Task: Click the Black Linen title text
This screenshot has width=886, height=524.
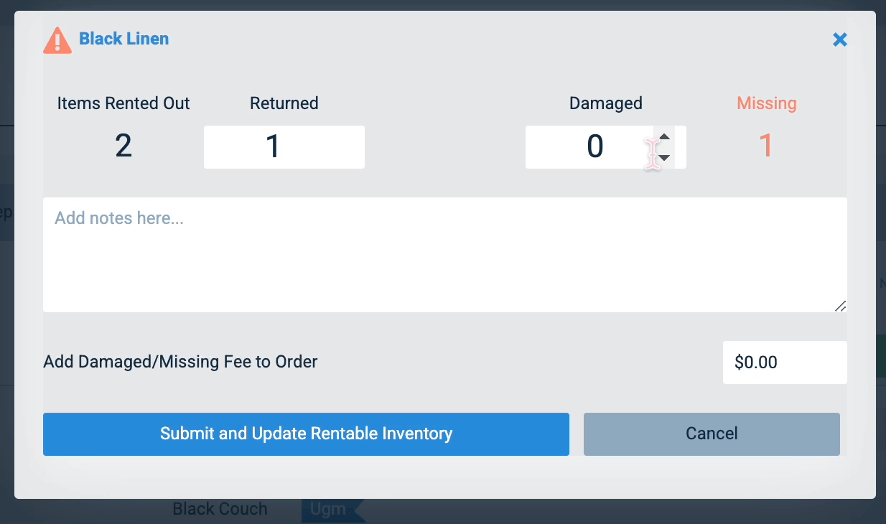Action: point(123,38)
